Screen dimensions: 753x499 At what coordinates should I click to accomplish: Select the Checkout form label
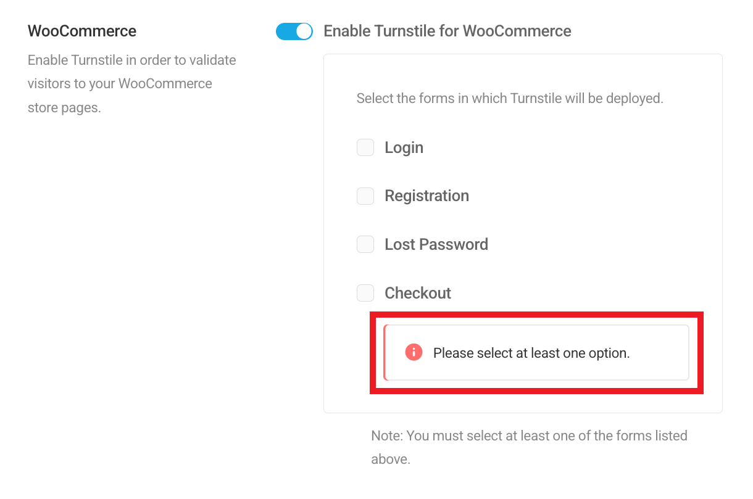pos(418,293)
